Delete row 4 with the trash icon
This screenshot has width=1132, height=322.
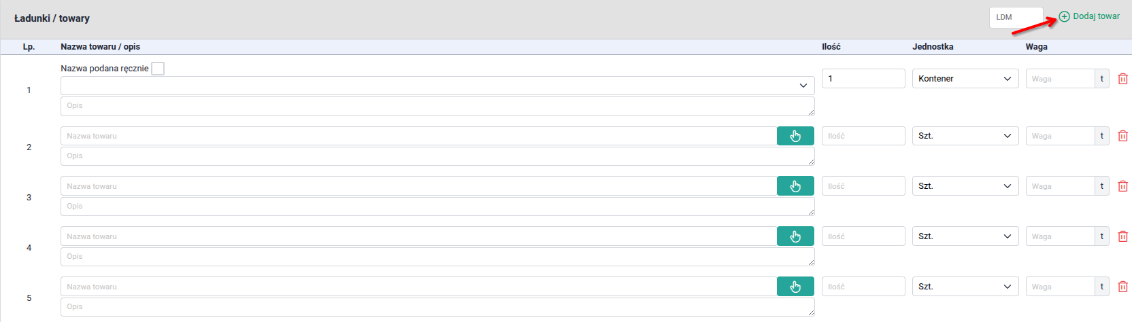(1122, 237)
